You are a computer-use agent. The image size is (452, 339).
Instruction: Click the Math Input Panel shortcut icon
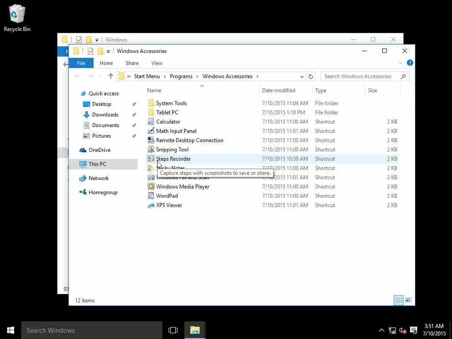(x=151, y=131)
